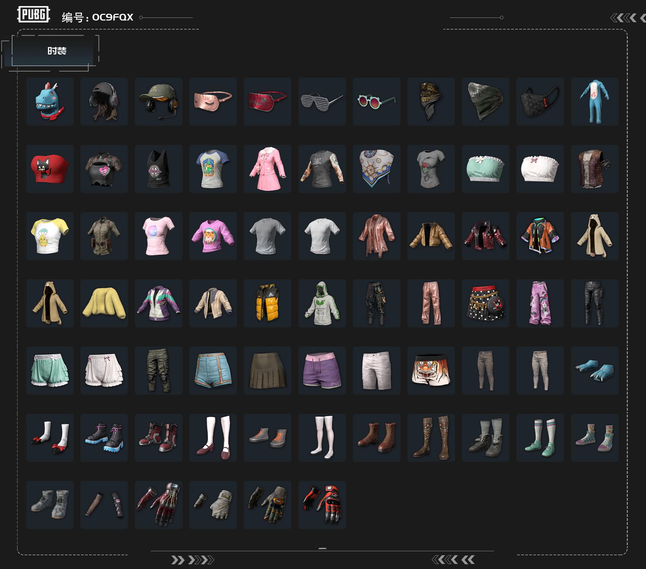This screenshot has width=646, height=569.
Task: Select the pink graffiti baggy pants
Action: point(540,303)
